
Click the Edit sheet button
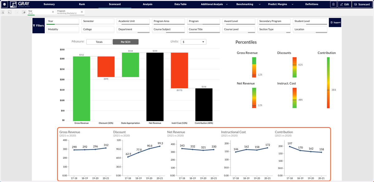click(x=344, y=4)
